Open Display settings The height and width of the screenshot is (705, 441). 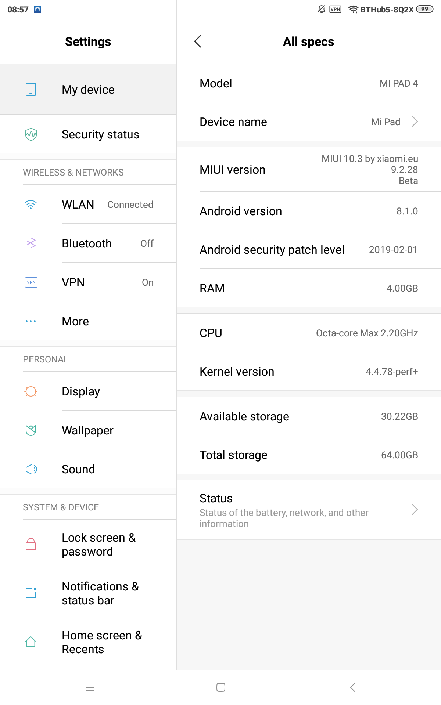88,391
